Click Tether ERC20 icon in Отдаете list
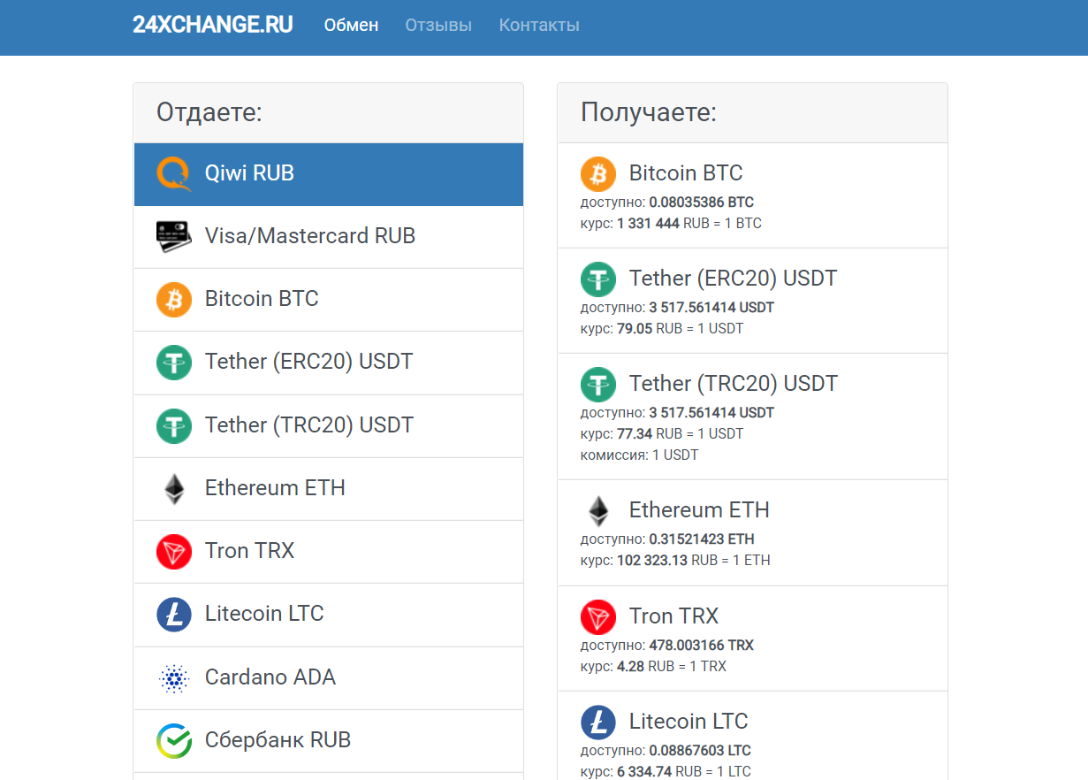Screen dimensions: 1088x780 (x=174, y=362)
